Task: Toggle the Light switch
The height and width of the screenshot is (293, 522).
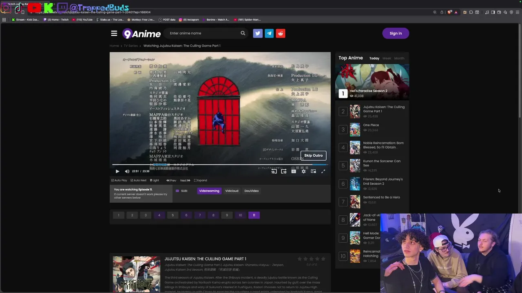Action: [x=155, y=180]
